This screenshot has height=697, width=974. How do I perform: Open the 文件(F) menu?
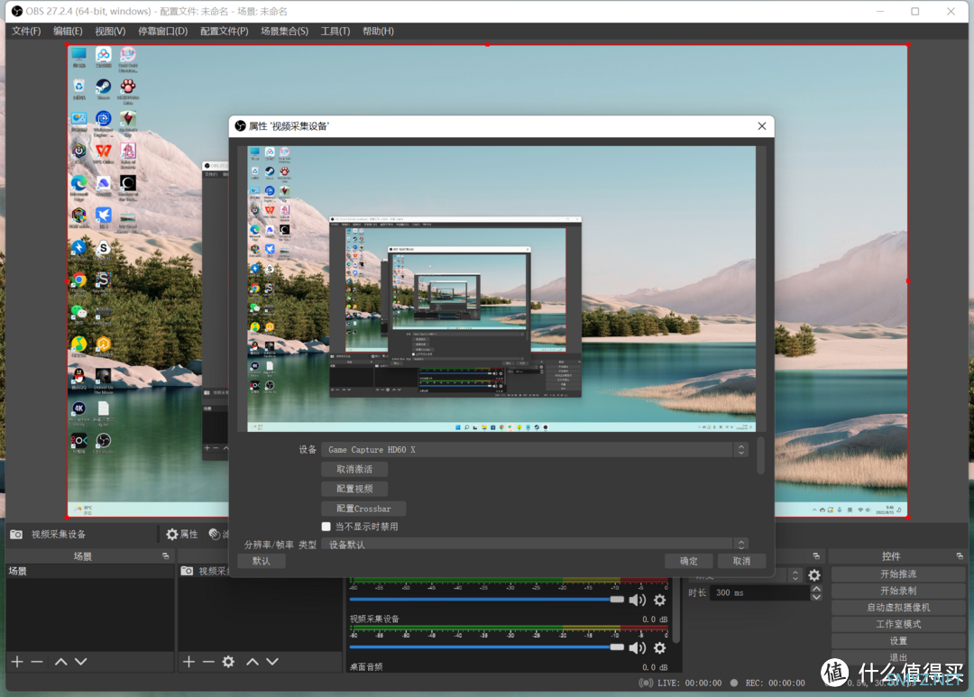(26, 31)
